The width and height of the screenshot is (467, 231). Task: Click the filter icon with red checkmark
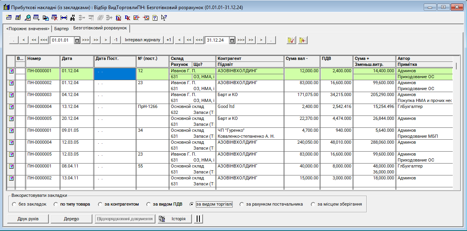pos(291,40)
